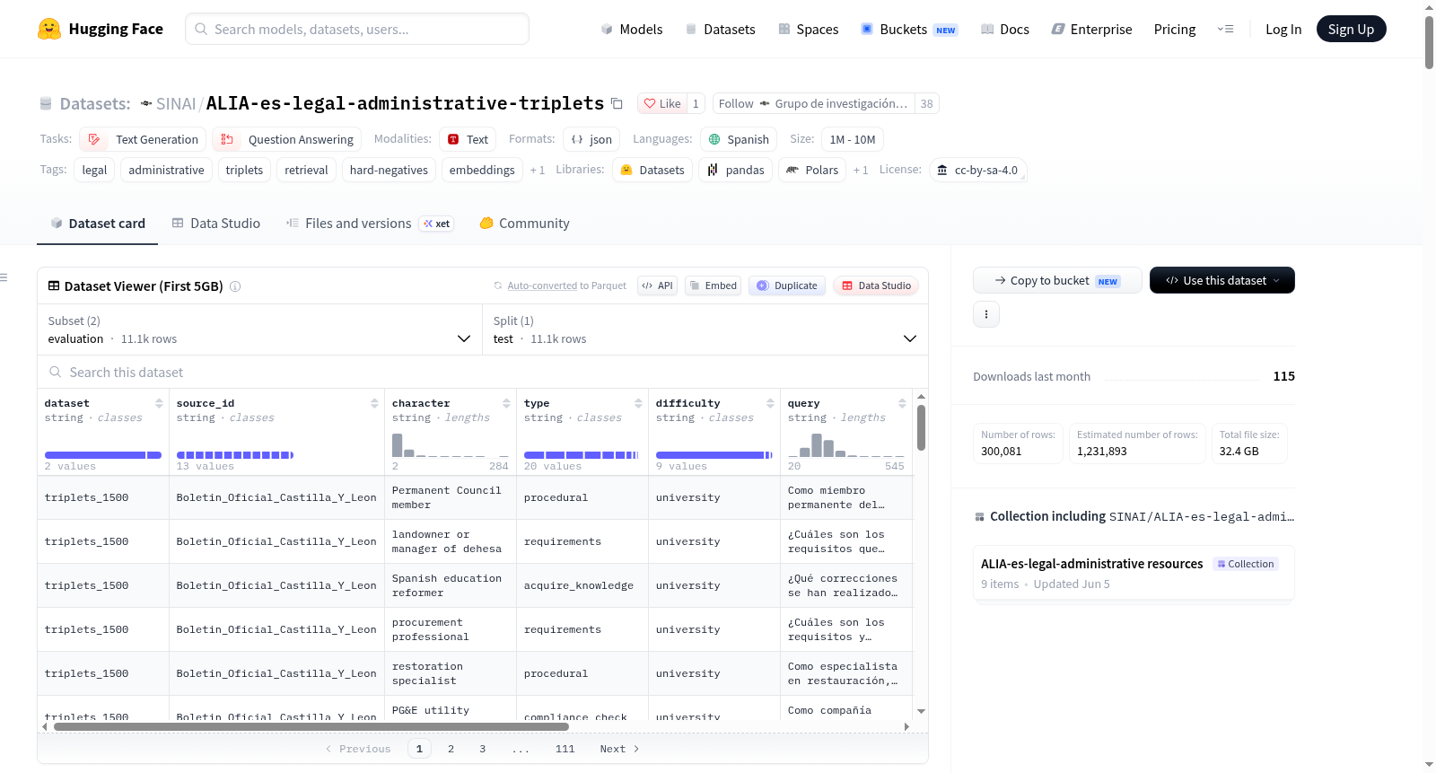Click the Log In link
Screen dimensions: 1436x773
click(x=1283, y=29)
